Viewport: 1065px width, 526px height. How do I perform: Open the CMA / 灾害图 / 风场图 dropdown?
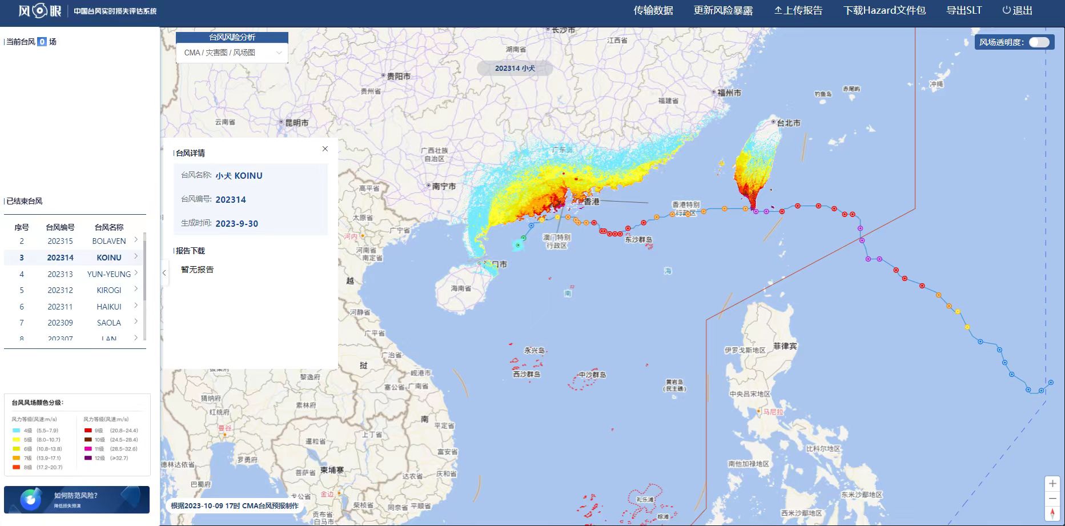pyautogui.click(x=232, y=53)
